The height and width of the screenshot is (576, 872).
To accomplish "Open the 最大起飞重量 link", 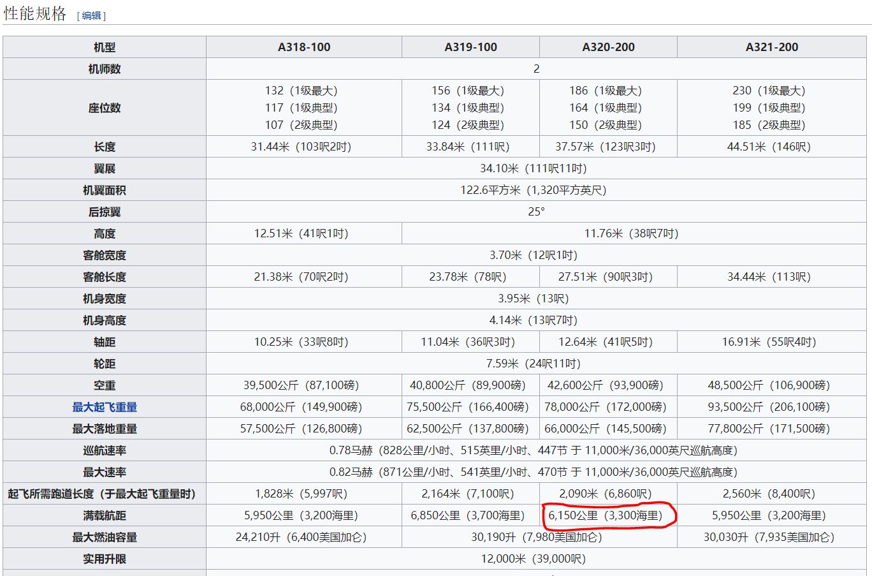I will click(105, 407).
